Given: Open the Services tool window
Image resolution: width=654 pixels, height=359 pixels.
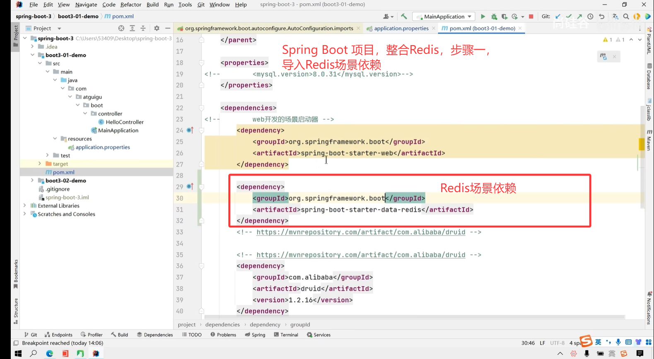Looking at the screenshot, I should pos(319,335).
